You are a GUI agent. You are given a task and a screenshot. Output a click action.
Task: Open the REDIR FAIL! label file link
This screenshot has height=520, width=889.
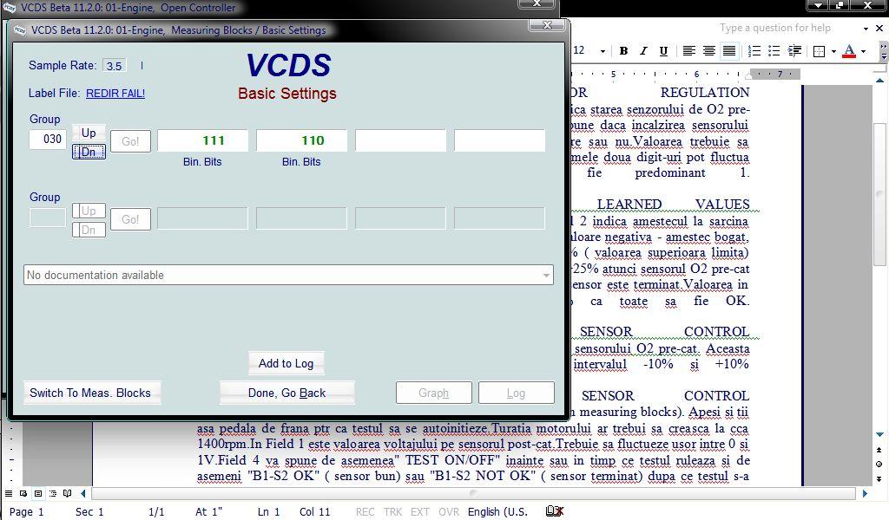(115, 94)
